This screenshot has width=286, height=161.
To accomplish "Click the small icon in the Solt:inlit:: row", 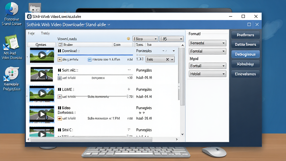I will (60, 78).
